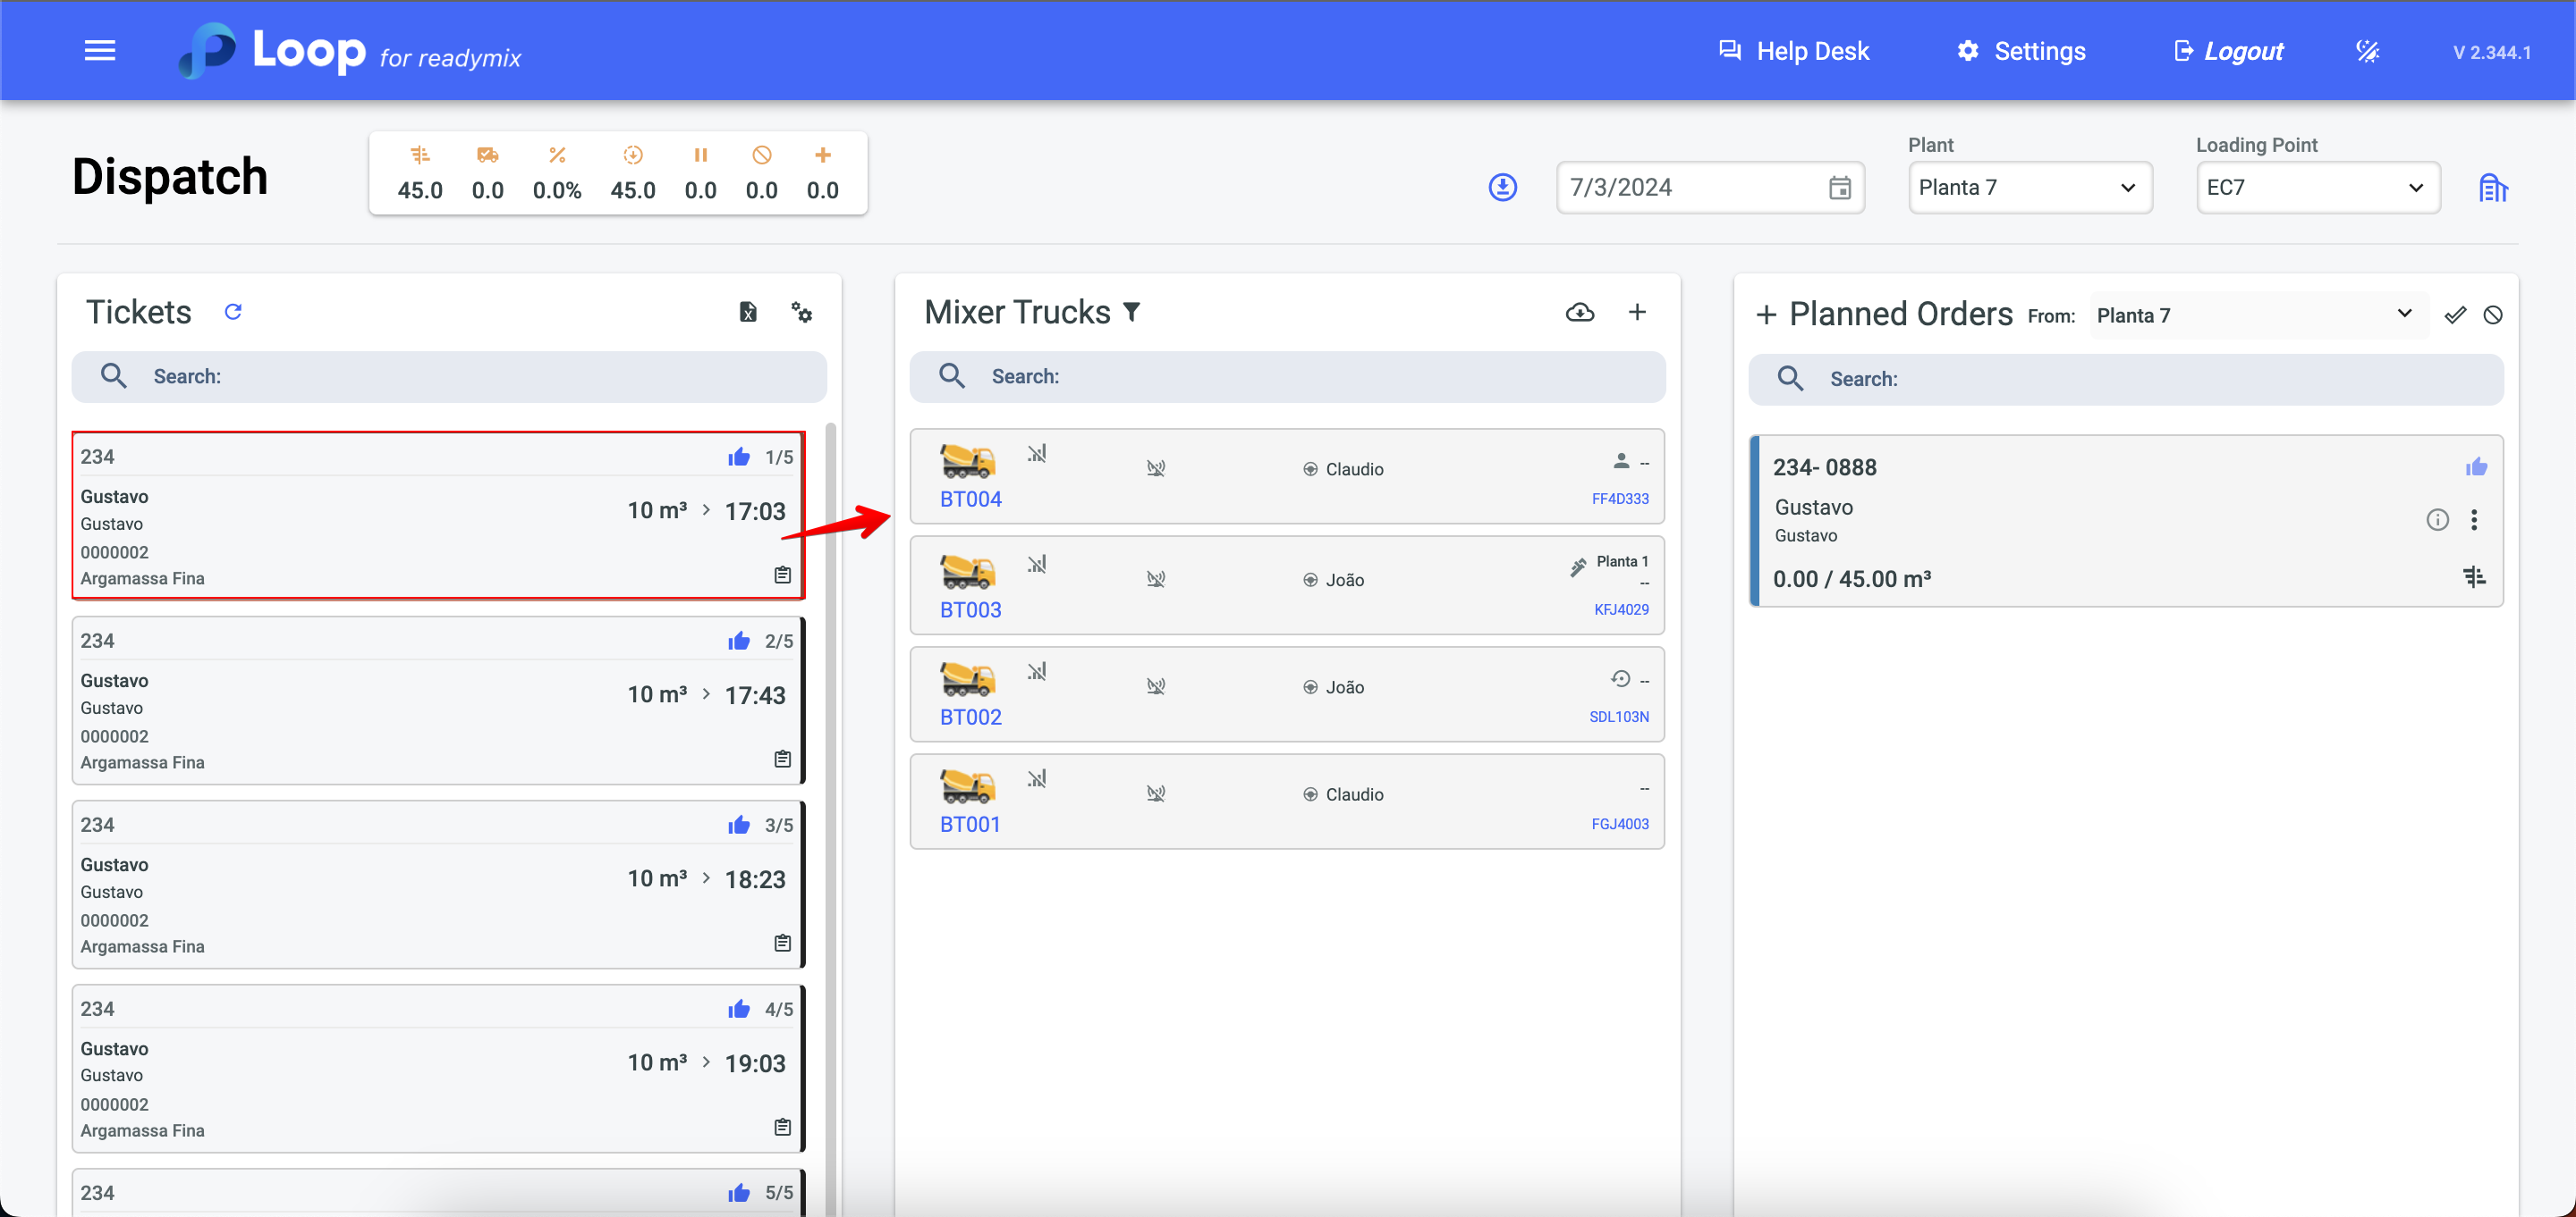The image size is (2576, 1217).
Task: Export tickets to Excel file
Action: coord(747,312)
